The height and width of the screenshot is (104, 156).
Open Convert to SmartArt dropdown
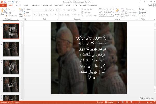(89, 16)
